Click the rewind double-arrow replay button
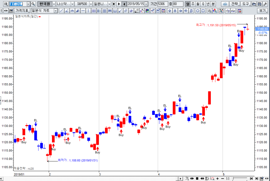The width and height of the screenshot is (270, 181). [x=192, y=178]
